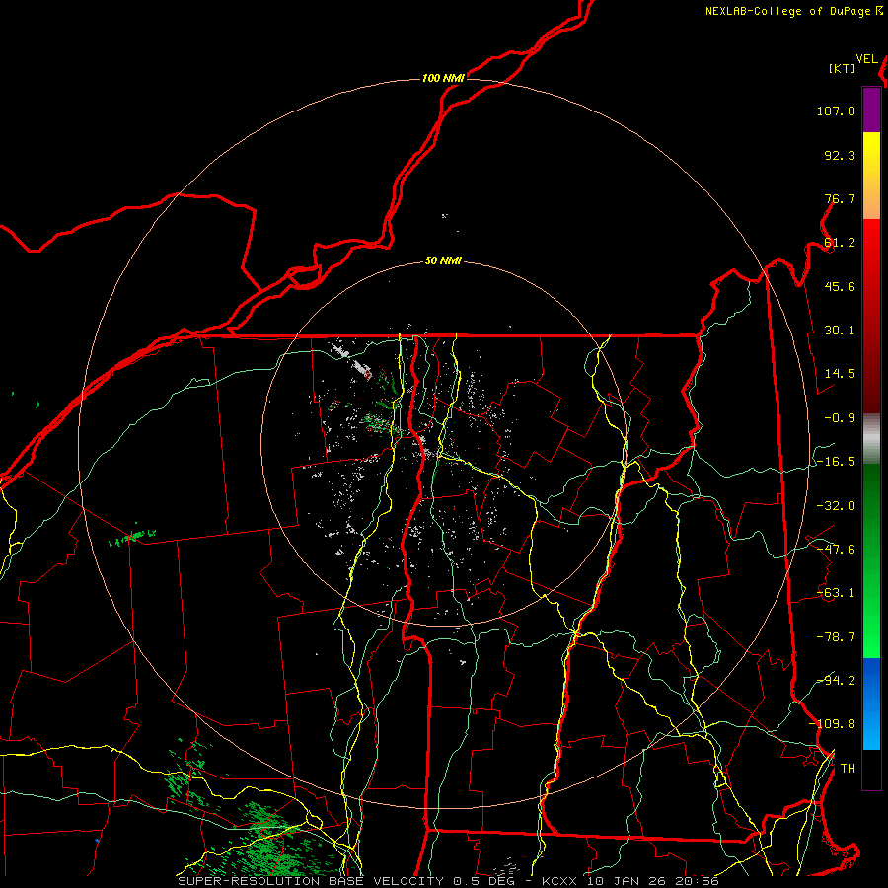Pick the gray near-zero segment of the color bar
Image resolution: width=888 pixels, height=888 pixels.
point(871,438)
